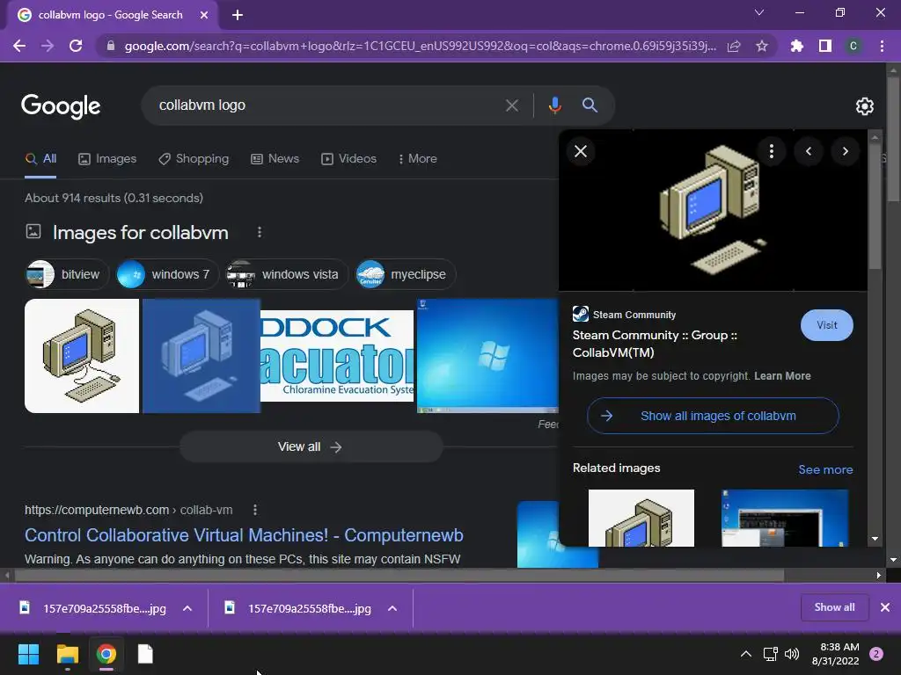The height and width of the screenshot is (675, 901).
Task: Select the bitview image filter chip
Action: 67,274
